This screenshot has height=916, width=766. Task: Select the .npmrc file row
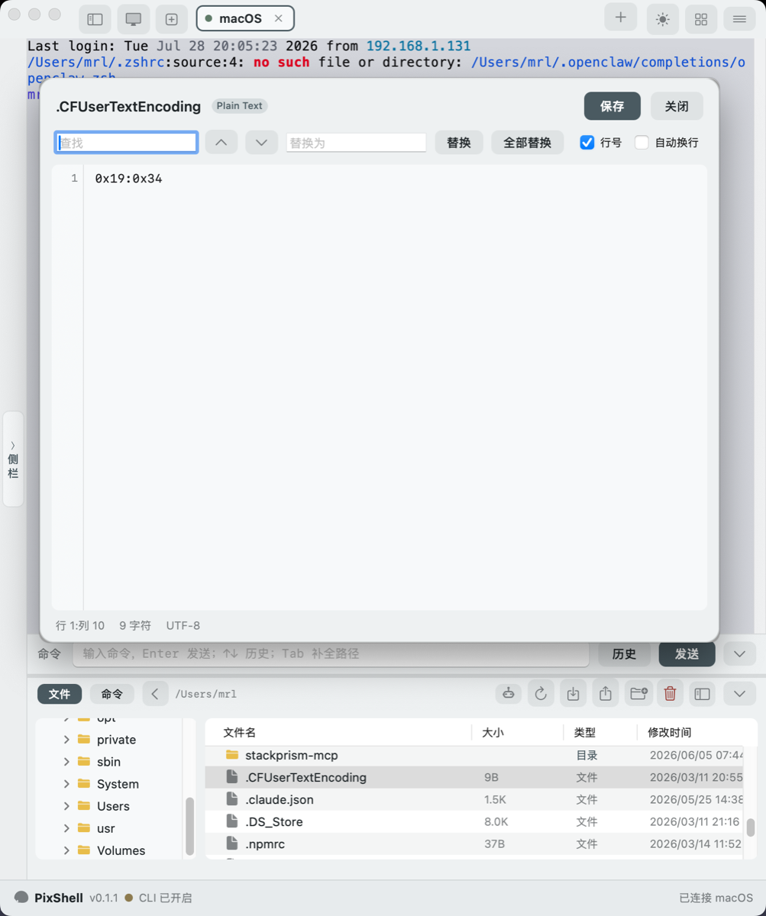[x=475, y=843]
